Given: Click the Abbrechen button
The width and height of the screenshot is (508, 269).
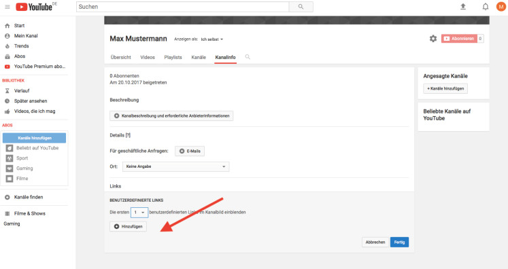Looking at the screenshot, I should 375,242.
